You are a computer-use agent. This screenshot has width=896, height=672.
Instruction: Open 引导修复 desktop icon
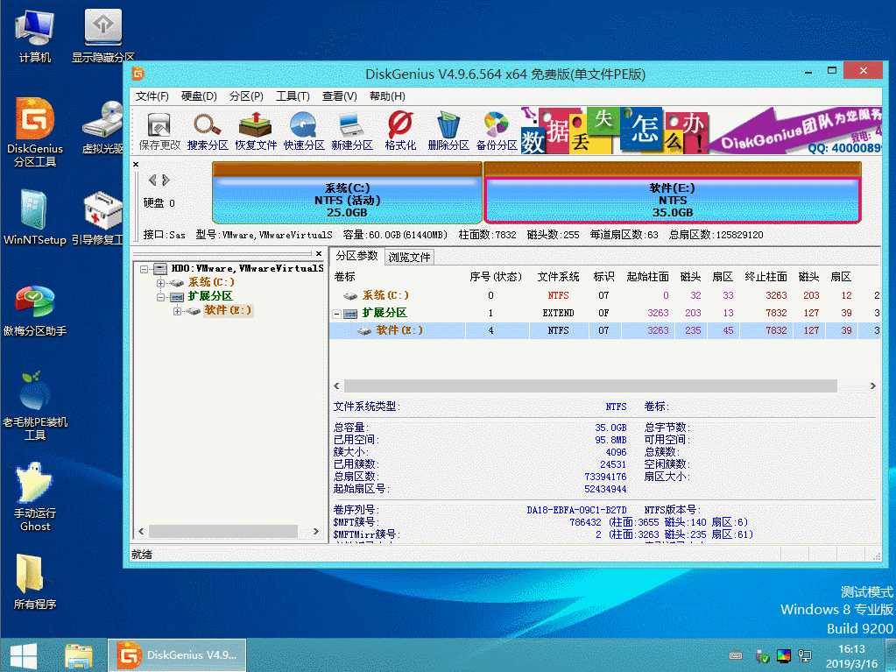coord(98,217)
